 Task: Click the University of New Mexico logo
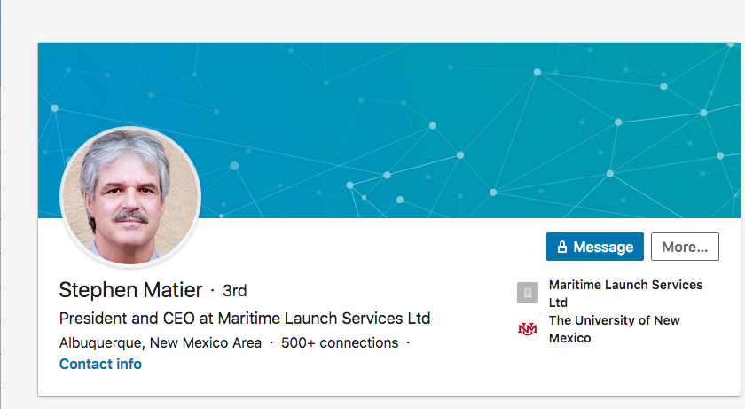(x=527, y=329)
